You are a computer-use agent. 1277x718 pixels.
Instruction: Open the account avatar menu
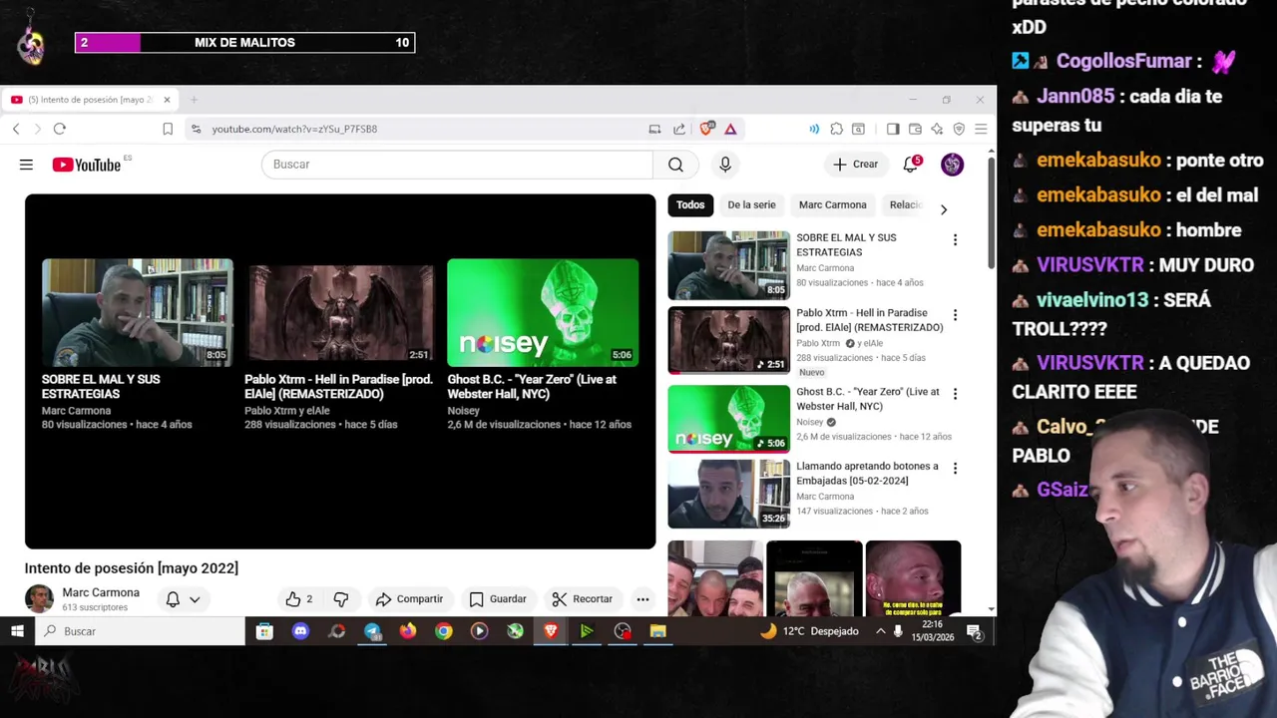952,165
